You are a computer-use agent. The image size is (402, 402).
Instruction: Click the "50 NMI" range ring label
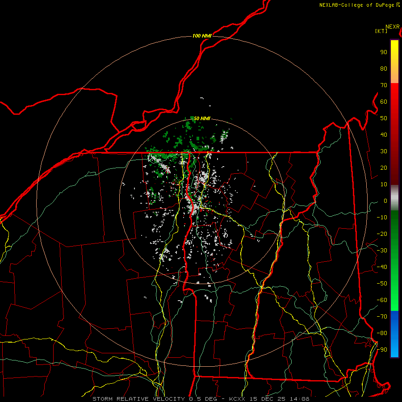click(202, 118)
